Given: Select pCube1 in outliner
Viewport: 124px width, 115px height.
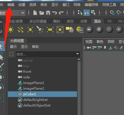Looking at the screenshot, I should tap(42, 94).
